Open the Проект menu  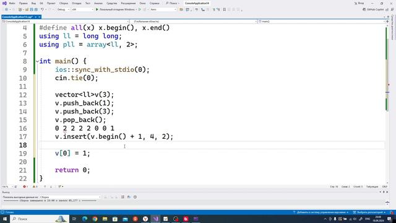(51, 3)
